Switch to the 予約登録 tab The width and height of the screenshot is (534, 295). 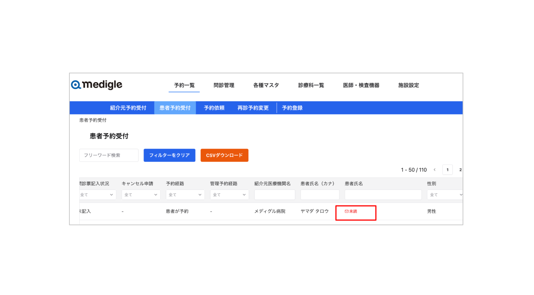(292, 108)
